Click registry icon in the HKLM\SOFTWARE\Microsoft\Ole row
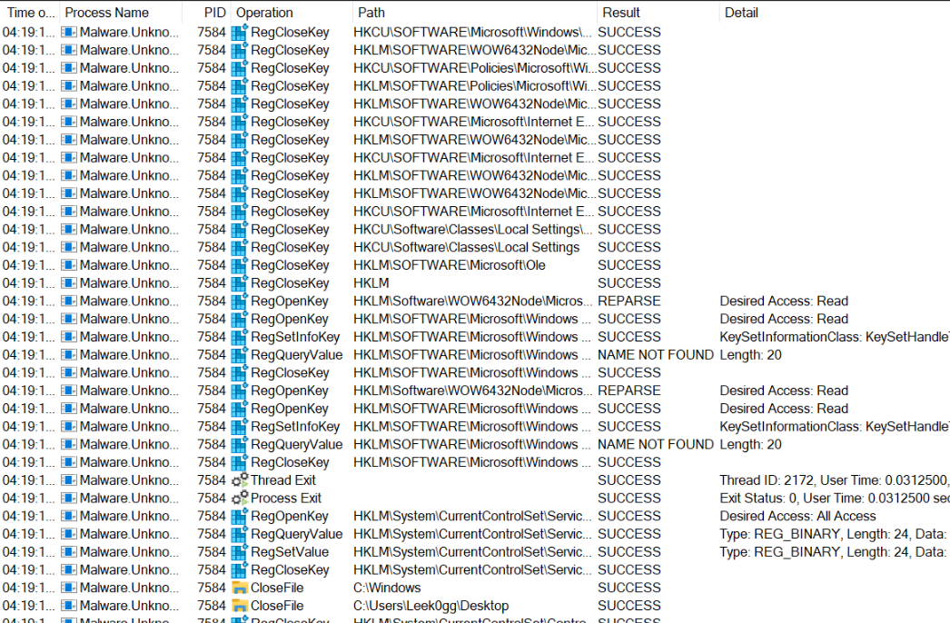The height and width of the screenshot is (623, 950). click(x=240, y=265)
